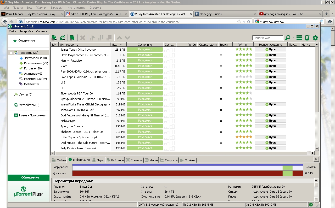Click star rating of Boks.Lopes.Salido row
The height and width of the screenshot is (208, 335).
coord(244,77)
